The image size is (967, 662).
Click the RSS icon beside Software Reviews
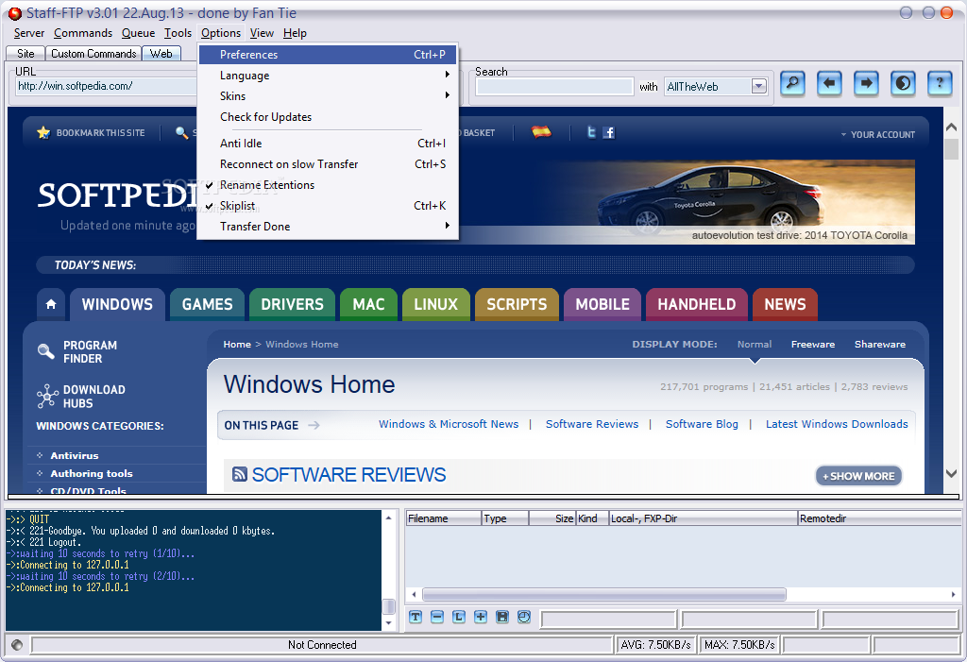pyautogui.click(x=240, y=474)
